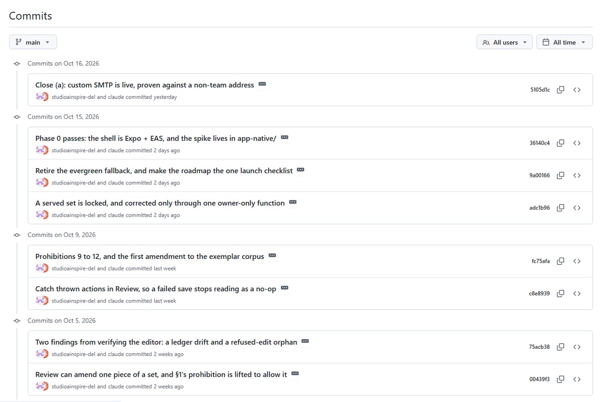Copy full SHA for commit adc1b96
The image size is (602, 402).
point(561,208)
